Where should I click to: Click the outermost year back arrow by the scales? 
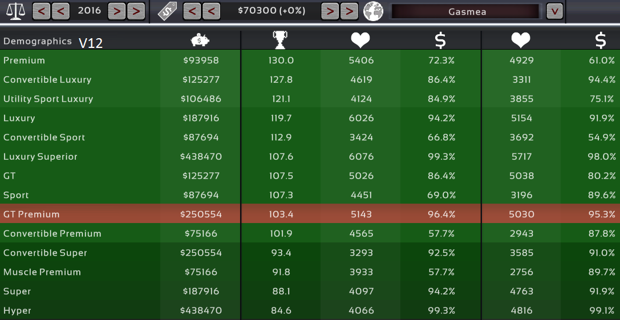click(x=42, y=11)
